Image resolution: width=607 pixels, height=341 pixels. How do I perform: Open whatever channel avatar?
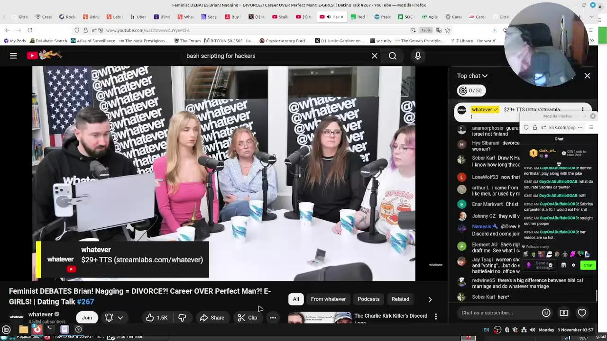(16, 317)
